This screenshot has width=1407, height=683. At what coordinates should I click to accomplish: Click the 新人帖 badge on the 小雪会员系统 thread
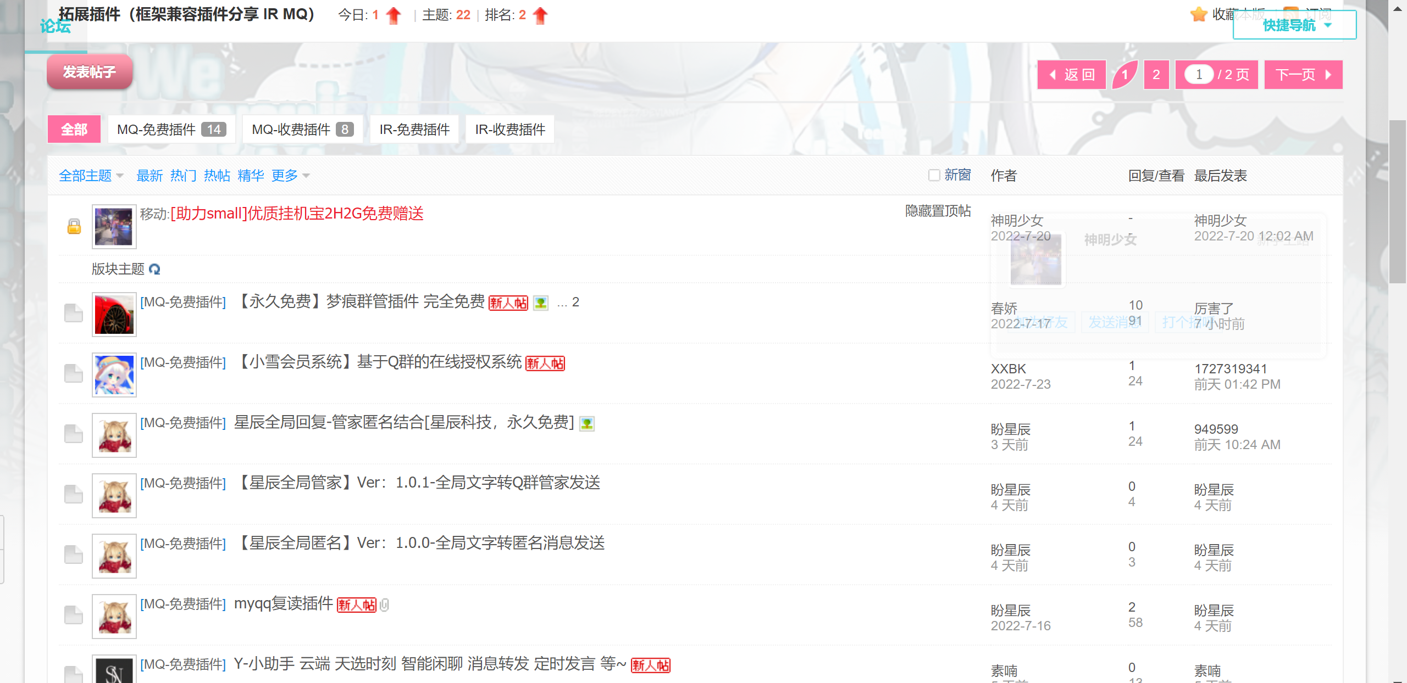coord(545,363)
